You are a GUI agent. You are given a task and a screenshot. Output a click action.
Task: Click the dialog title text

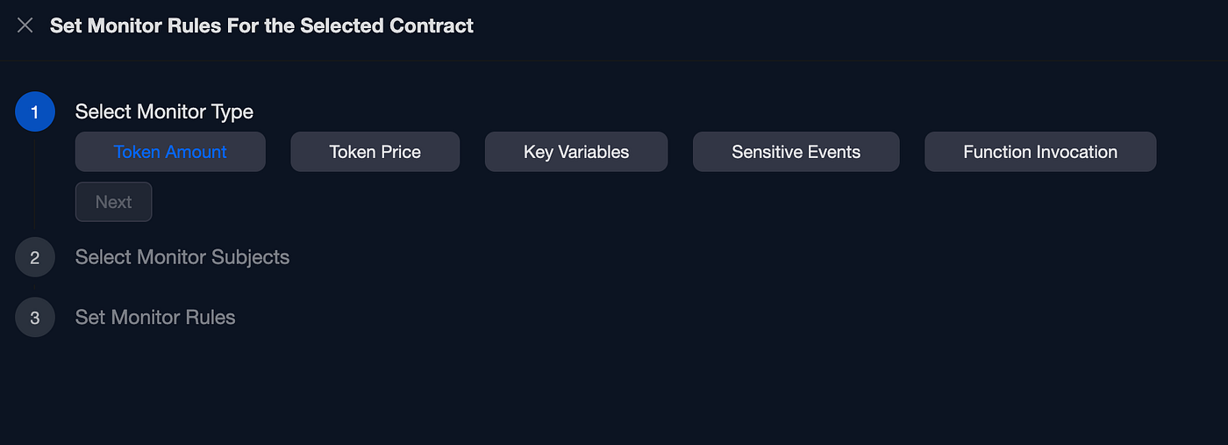[261, 25]
